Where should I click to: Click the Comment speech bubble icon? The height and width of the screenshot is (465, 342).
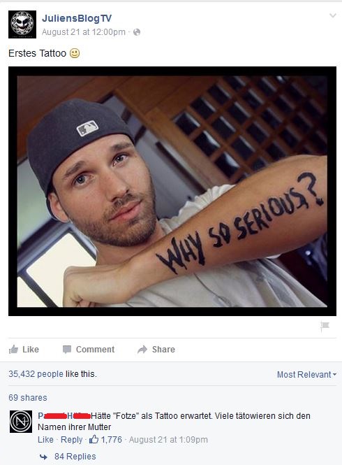click(x=67, y=350)
